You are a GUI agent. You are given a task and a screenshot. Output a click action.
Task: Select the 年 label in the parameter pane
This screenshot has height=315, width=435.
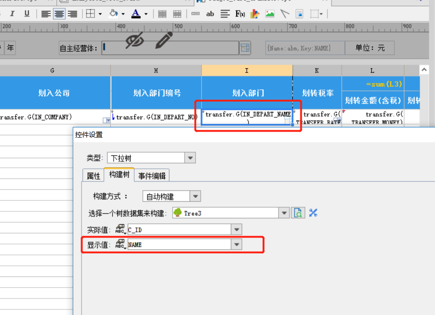pyautogui.click(x=10, y=48)
